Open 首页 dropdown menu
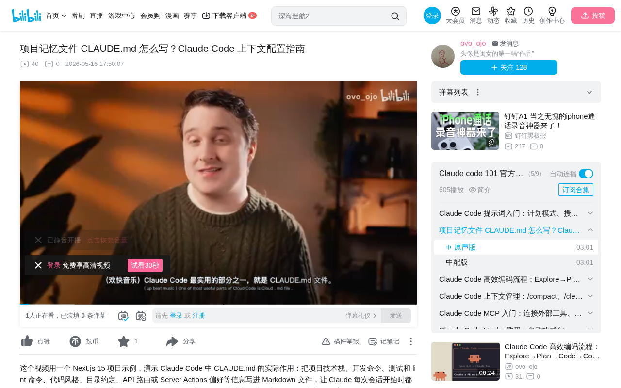621x388 pixels. 56,16
